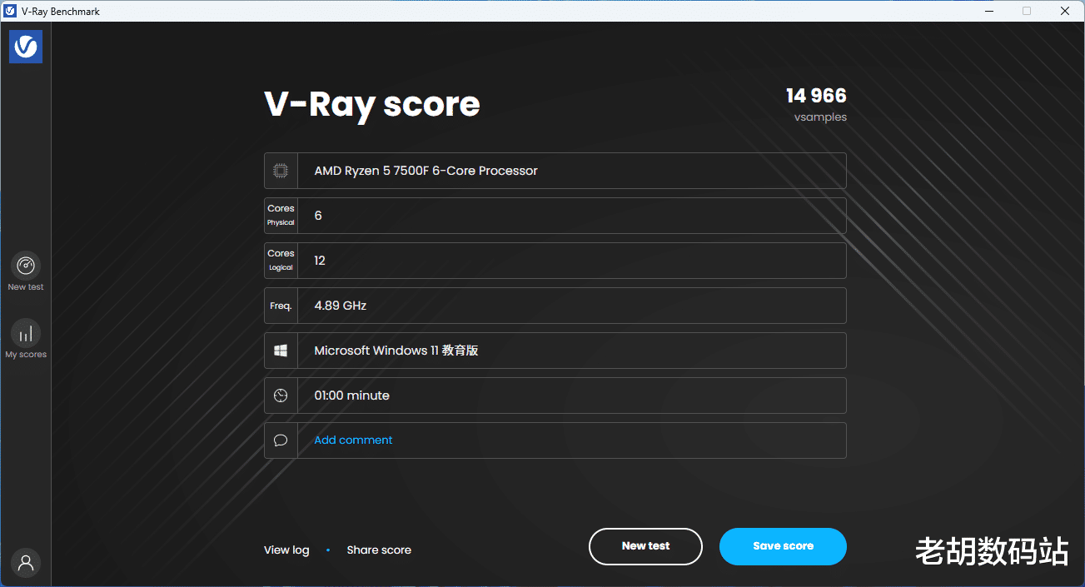Click the V-Ray score heading

click(x=372, y=105)
